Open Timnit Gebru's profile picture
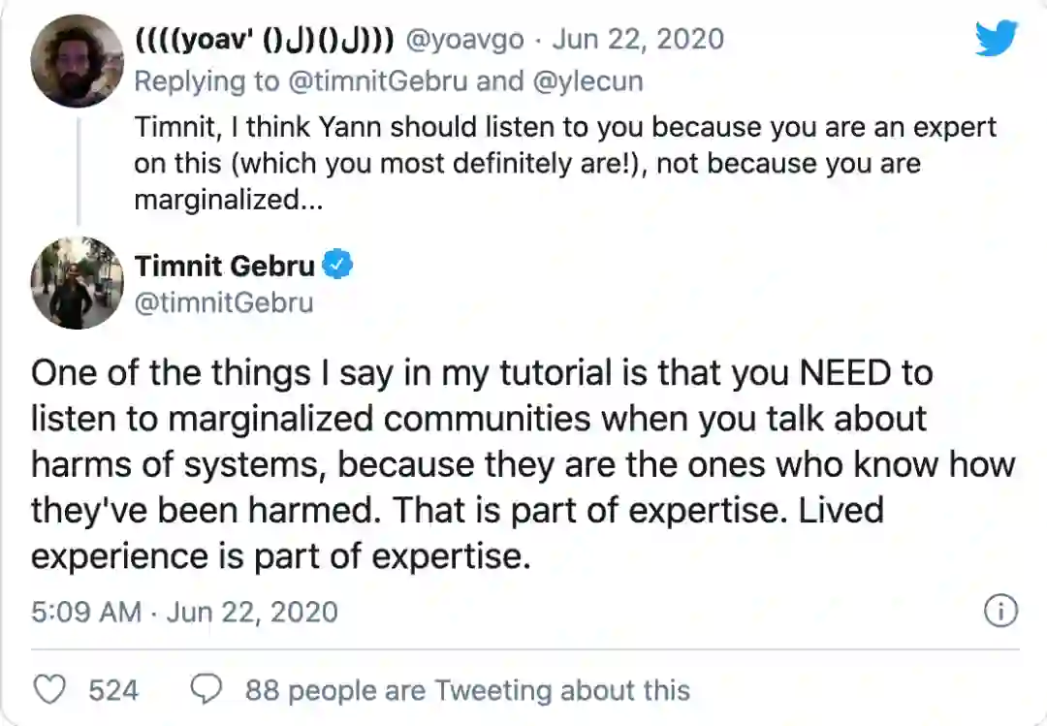 point(77,282)
